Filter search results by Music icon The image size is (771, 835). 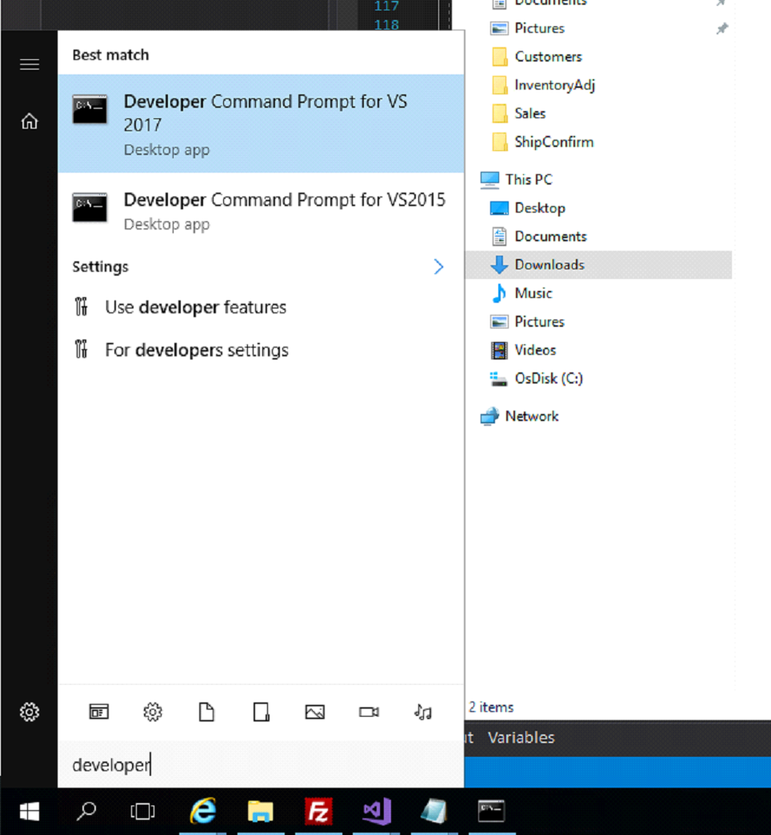point(423,711)
